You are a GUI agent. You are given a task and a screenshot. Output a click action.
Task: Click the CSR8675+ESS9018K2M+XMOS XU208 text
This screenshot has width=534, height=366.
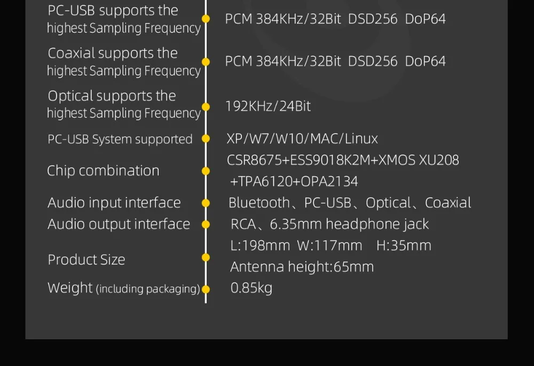pyautogui.click(x=343, y=160)
